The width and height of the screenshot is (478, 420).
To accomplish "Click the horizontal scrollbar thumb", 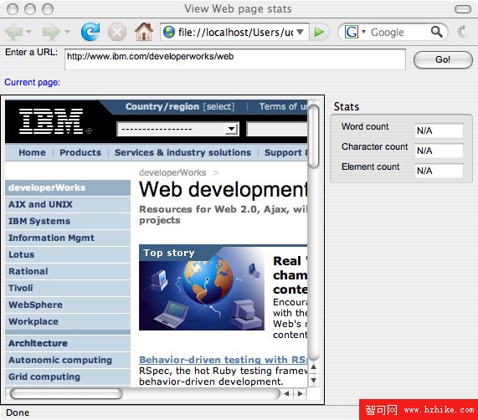I will 66,393.
